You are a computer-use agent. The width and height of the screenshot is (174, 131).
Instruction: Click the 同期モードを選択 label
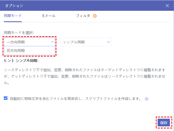click(19, 33)
